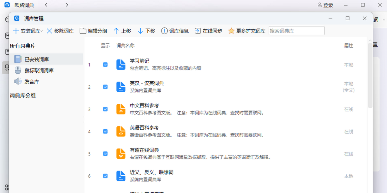Click the online sync (在线同步) icon
This screenshot has height=193, width=387.
[198, 31]
